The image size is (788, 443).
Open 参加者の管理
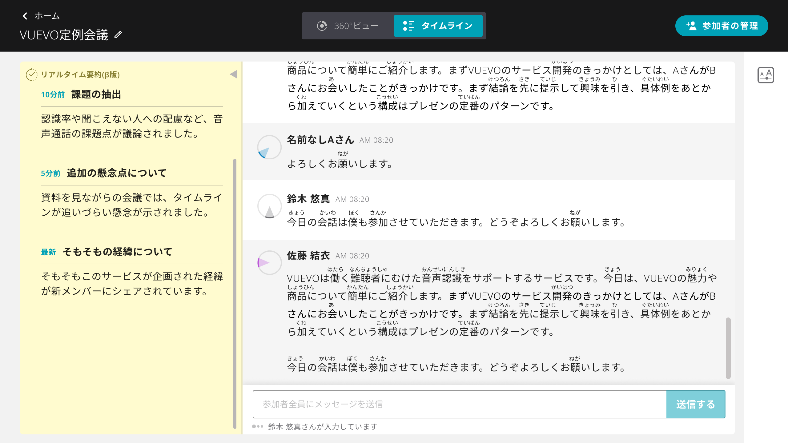[722, 26]
